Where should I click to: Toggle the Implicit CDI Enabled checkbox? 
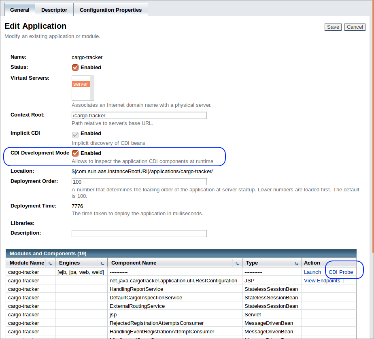click(x=75, y=135)
